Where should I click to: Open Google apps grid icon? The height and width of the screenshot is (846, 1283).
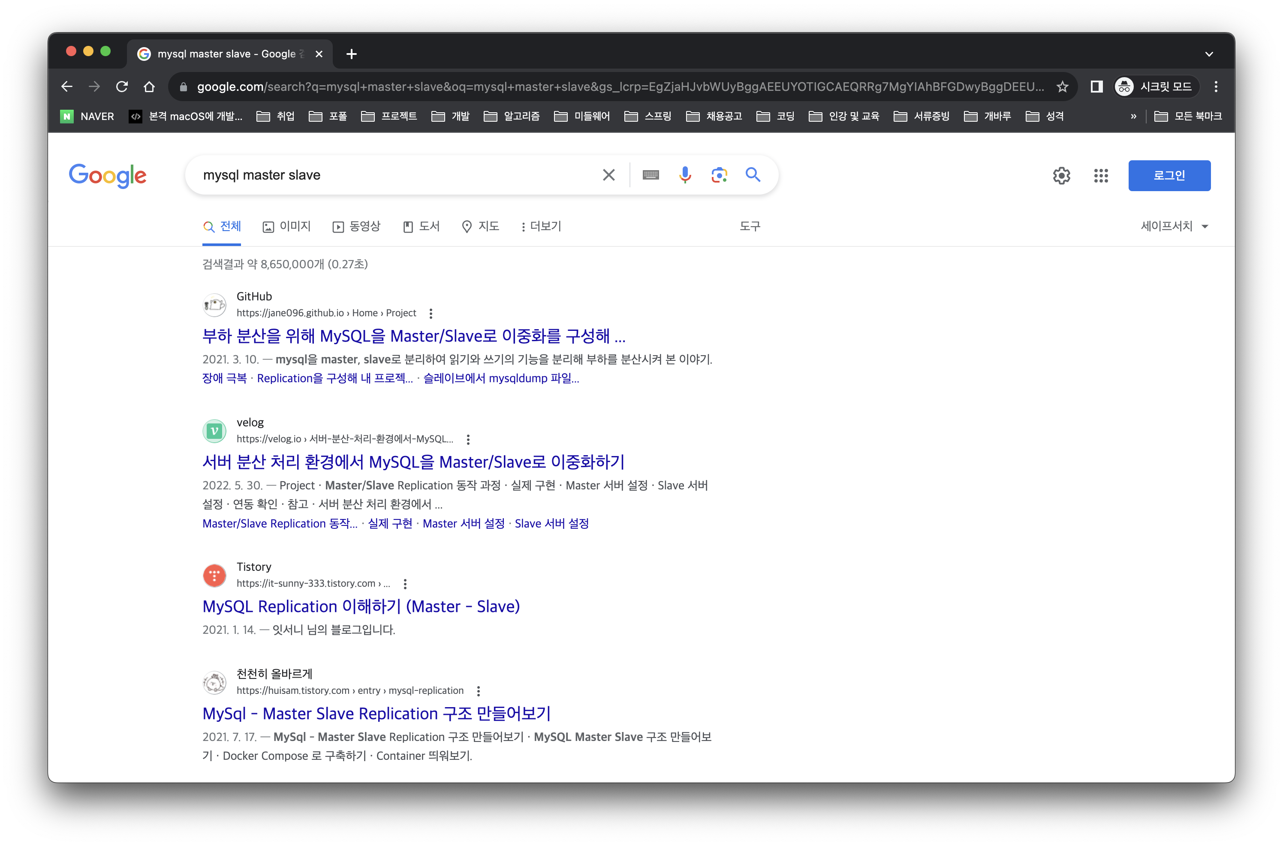(x=1101, y=175)
